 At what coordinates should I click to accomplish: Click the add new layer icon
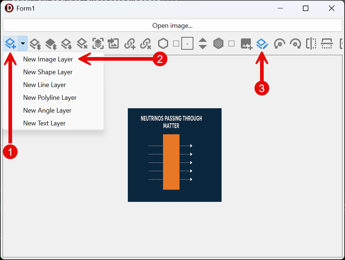click(x=11, y=43)
